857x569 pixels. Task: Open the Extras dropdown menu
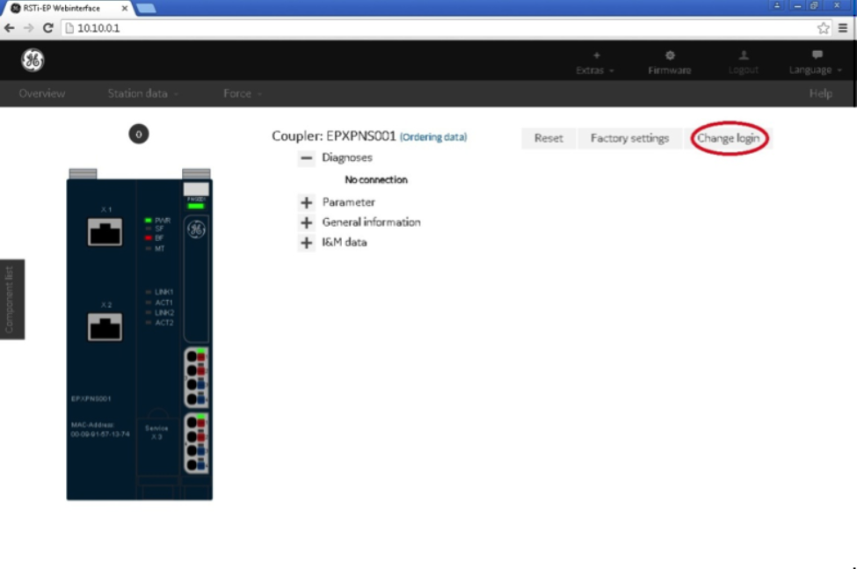(x=595, y=70)
